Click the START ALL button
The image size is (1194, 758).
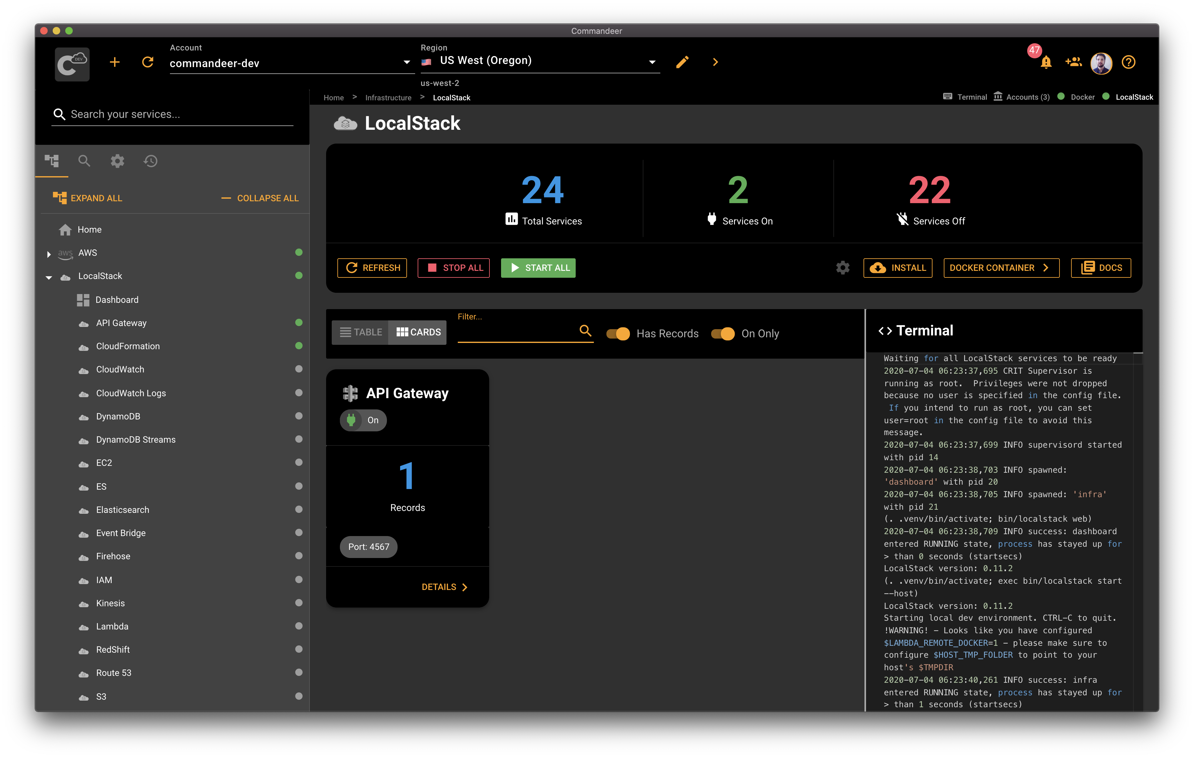[538, 268]
